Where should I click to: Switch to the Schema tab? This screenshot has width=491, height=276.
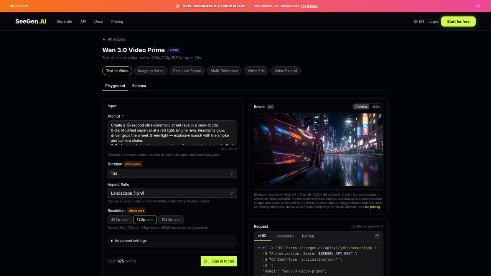point(139,86)
